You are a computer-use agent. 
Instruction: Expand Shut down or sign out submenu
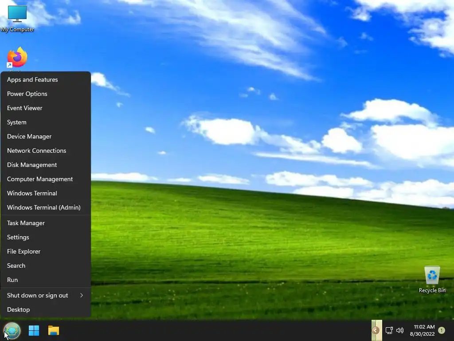click(46, 295)
